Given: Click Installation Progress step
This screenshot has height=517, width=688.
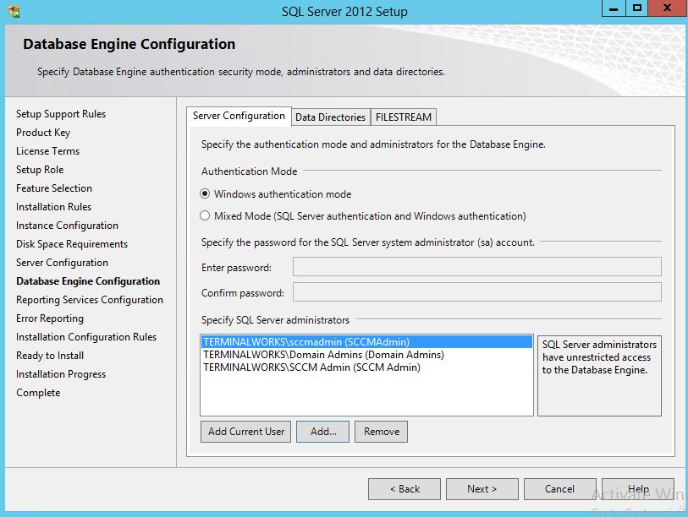Looking at the screenshot, I should [x=61, y=374].
